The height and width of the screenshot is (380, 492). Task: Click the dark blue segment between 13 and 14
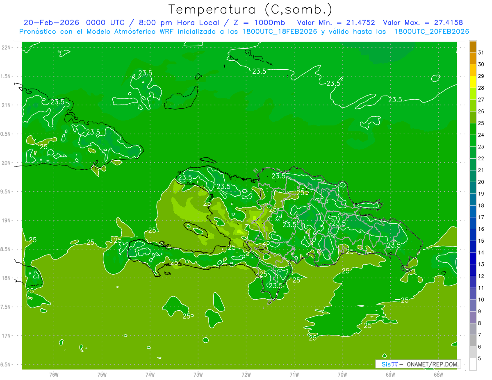473,258
